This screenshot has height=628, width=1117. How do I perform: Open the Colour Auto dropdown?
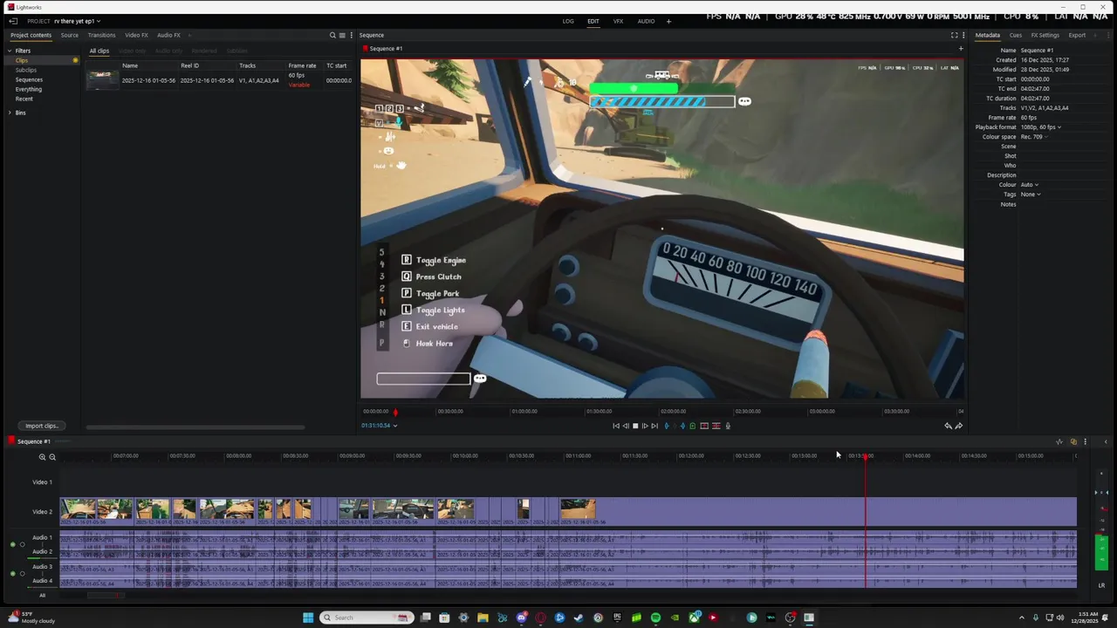1030,185
